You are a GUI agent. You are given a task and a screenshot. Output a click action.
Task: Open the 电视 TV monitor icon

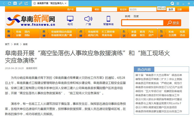[70, 20]
